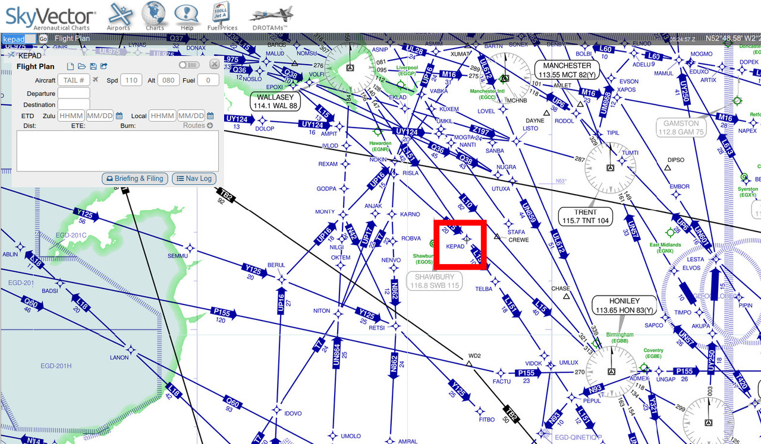
Task: Focus the kepad search input
Action: pos(19,39)
